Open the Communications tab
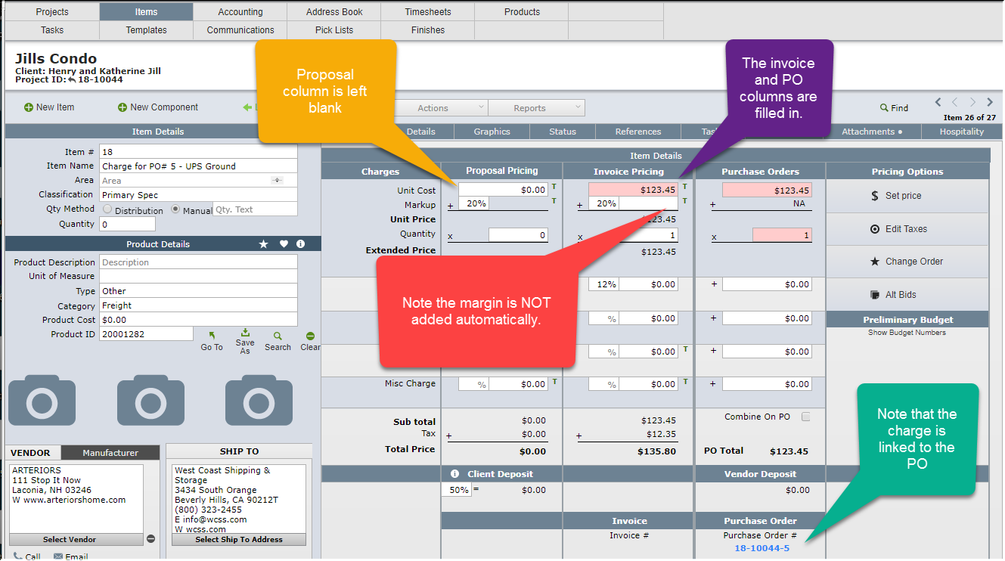This screenshot has width=1005, height=561. tap(240, 30)
